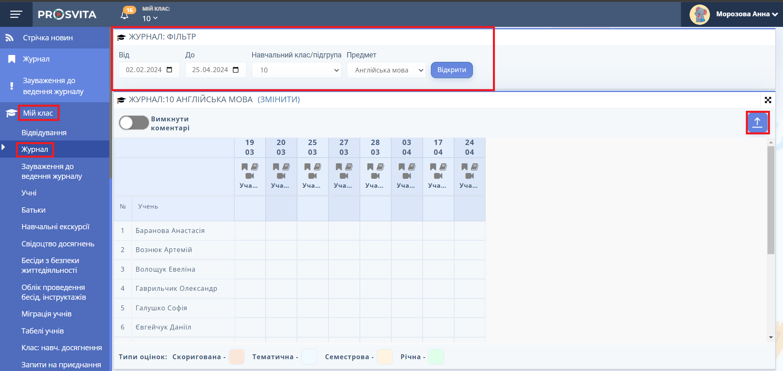Screen dimensions: 783x371
Task: Select 'Відвідування' in sidebar menu
Action: point(44,133)
